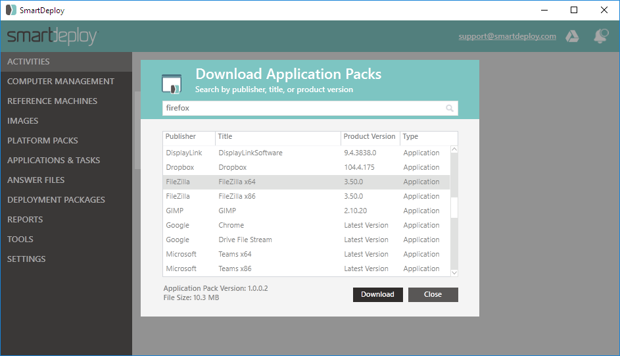Open Settings in the sidebar
Viewport: 620px width, 356px height.
[x=66, y=259]
